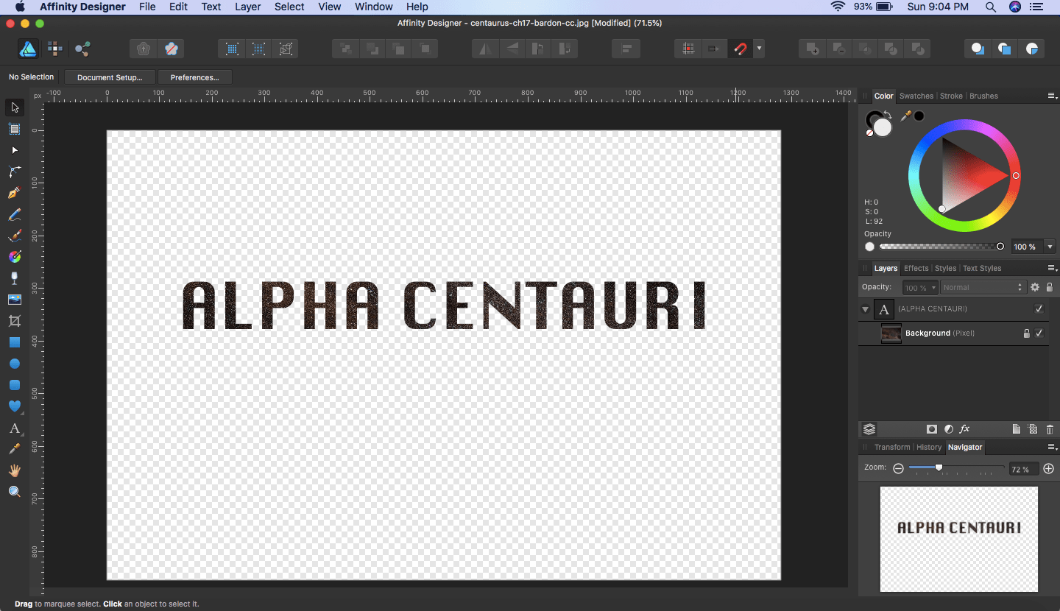Image resolution: width=1060 pixels, height=611 pixels.
Task: Click the Preferences button
Action: coord(194,77)
